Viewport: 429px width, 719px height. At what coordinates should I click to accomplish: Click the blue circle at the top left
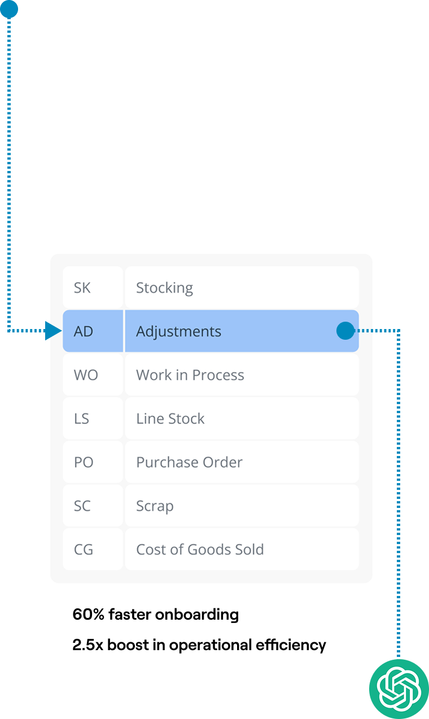pyautogui.click(x=9, y=8)
